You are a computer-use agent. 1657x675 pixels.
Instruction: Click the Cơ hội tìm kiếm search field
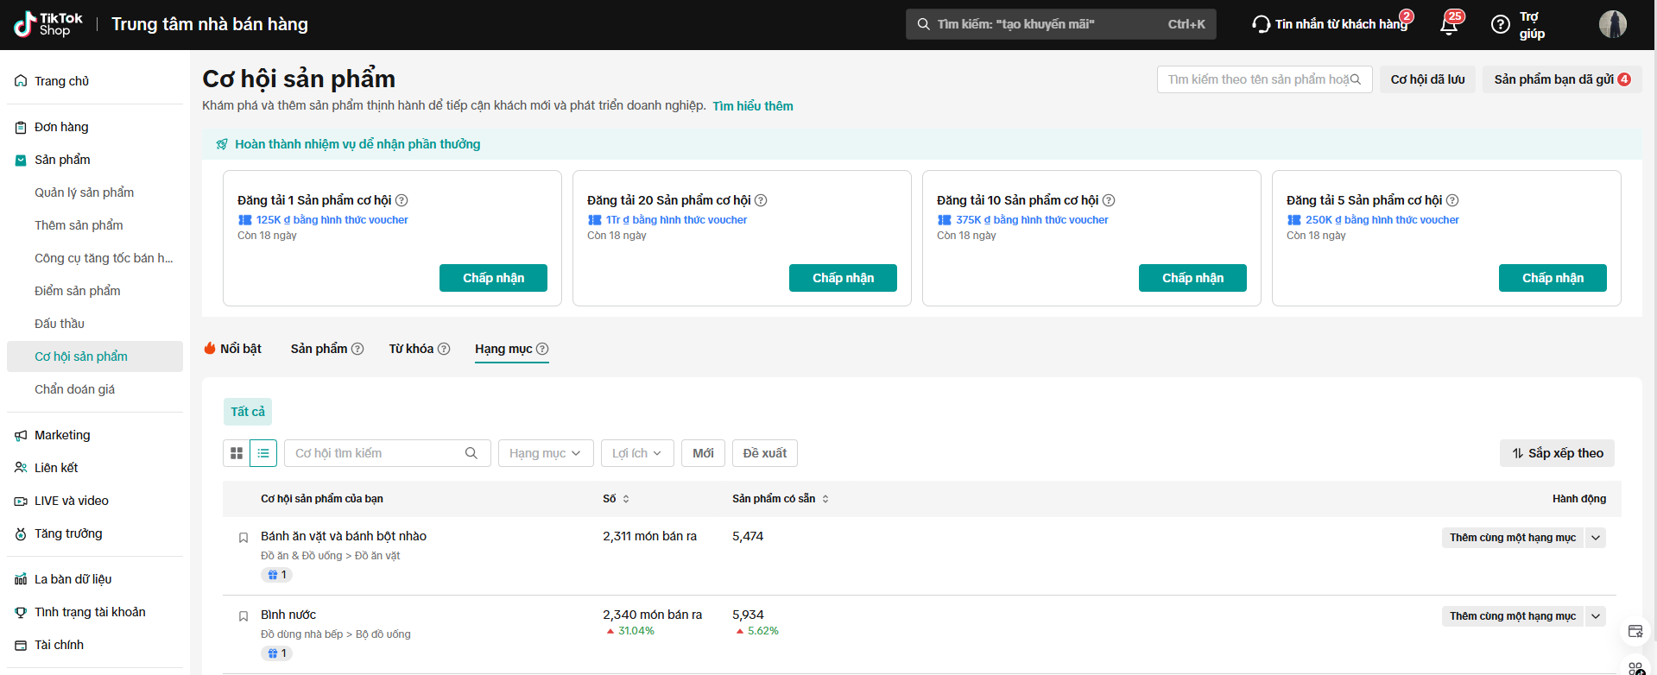click(x=377, y=453)
